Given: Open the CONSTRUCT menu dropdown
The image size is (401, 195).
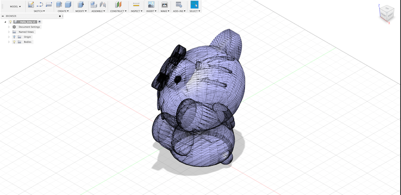Looking at the screenshot, I should tap(118, 11).
